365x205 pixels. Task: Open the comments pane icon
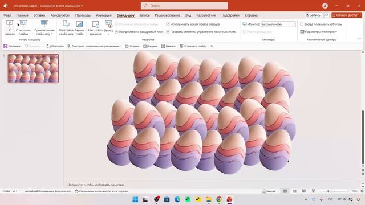(x=327, y=15)
